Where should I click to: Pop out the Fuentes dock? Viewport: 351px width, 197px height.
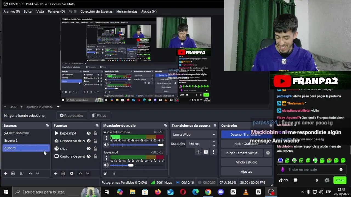(97, 125)
